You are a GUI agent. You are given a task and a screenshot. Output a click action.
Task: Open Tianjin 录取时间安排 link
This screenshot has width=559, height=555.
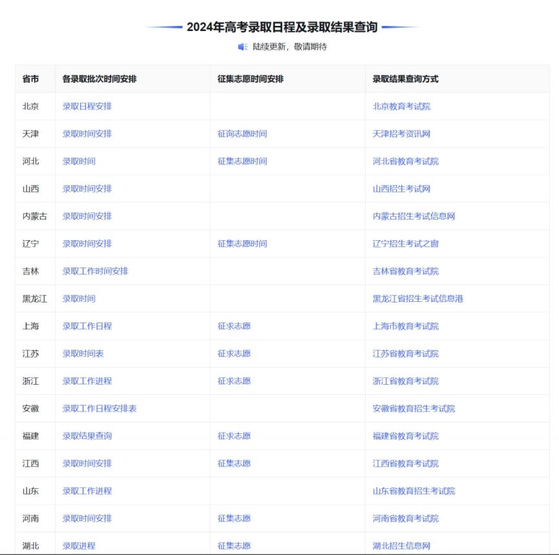click(87, 134)
